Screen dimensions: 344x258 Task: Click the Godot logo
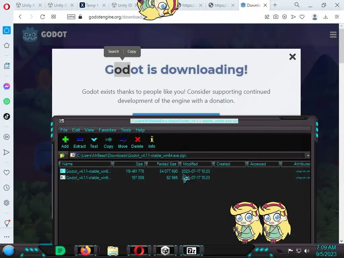pyautogui.click(x=45, y=34)
